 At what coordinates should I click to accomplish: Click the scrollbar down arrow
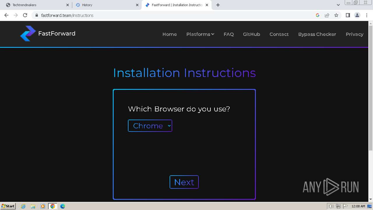click(371, 199)
